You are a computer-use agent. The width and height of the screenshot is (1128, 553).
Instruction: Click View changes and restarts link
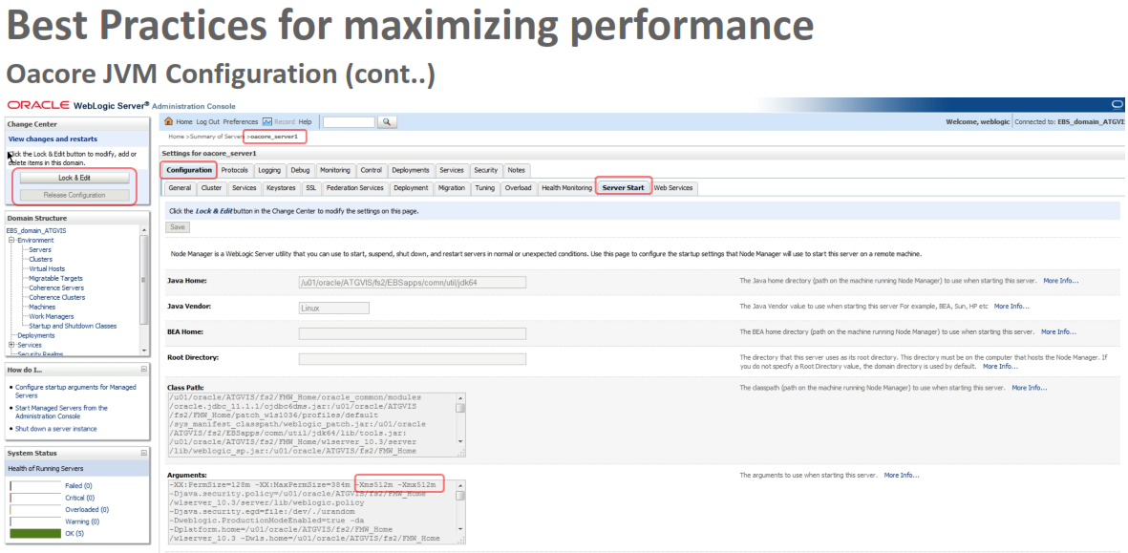point(53,138)
